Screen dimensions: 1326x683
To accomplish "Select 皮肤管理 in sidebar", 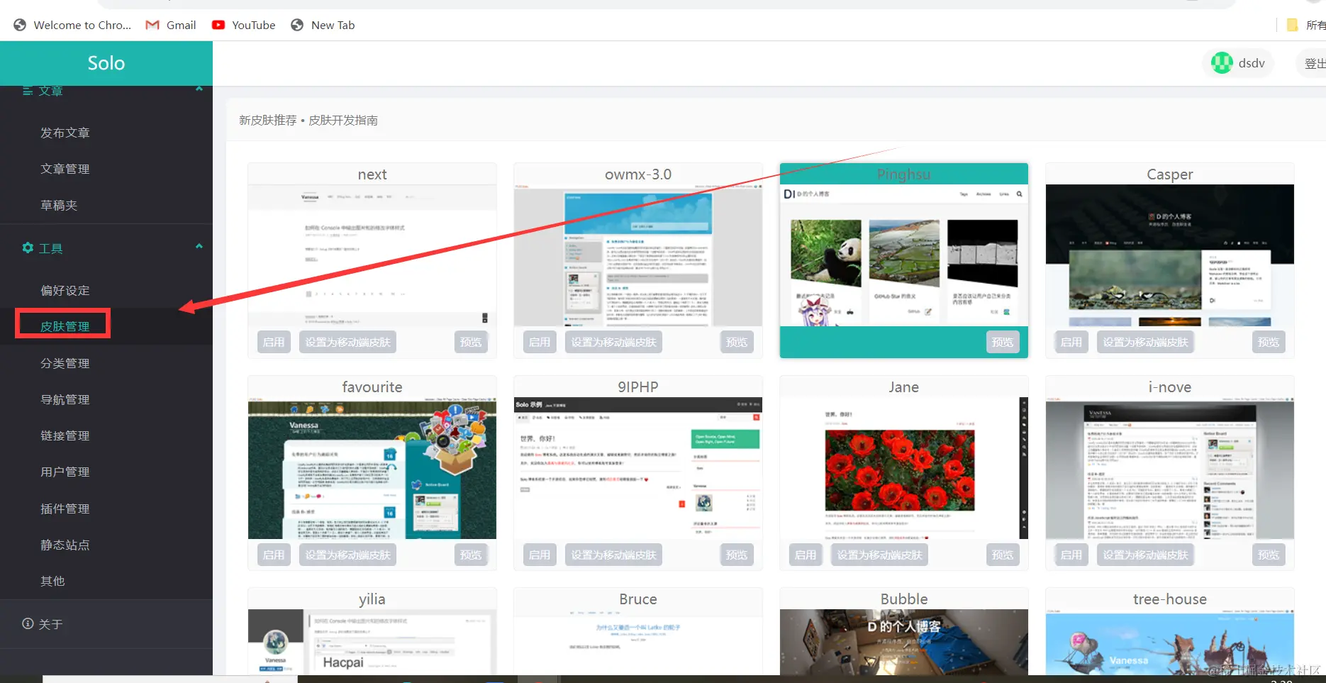I will (65, 326).
